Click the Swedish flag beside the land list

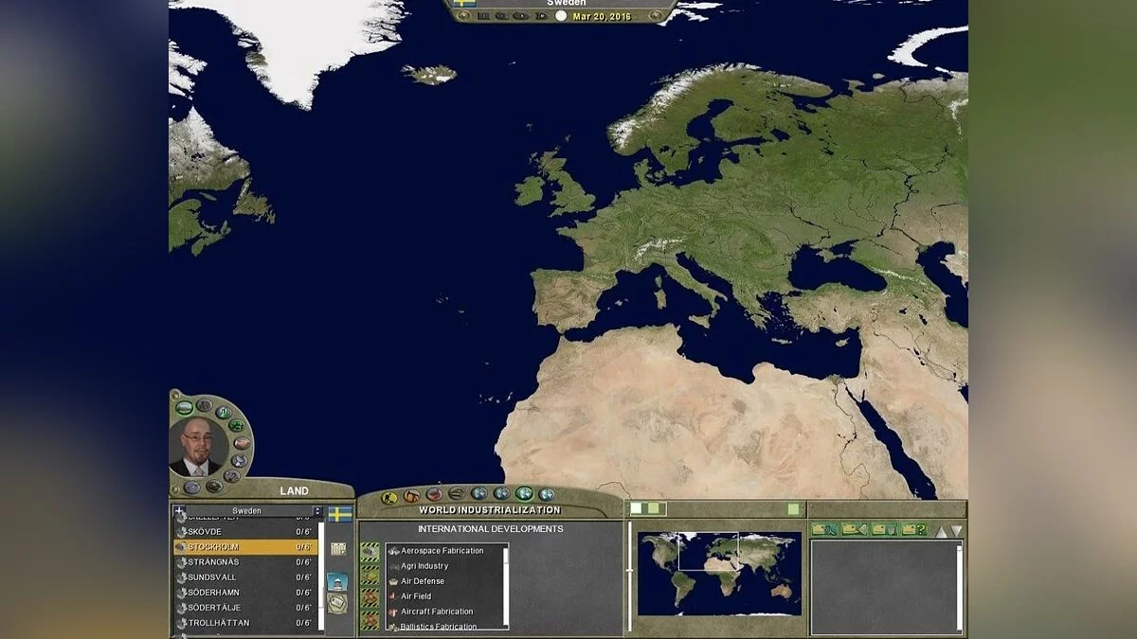pyautogui.click(x=339, y=514)
